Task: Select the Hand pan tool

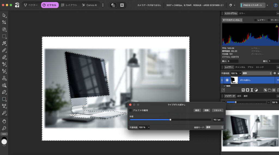Action: (x=4, y=121)
